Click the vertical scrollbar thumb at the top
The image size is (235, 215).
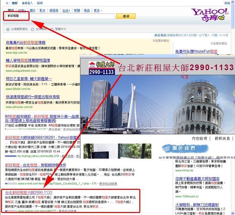point(233,17)
